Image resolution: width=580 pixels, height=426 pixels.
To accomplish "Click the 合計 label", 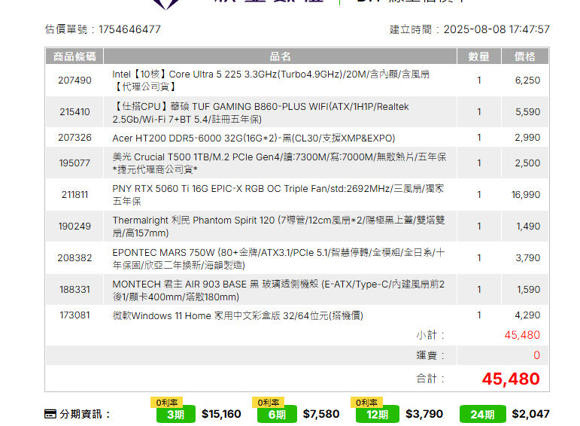I will [x=430, y=379].
